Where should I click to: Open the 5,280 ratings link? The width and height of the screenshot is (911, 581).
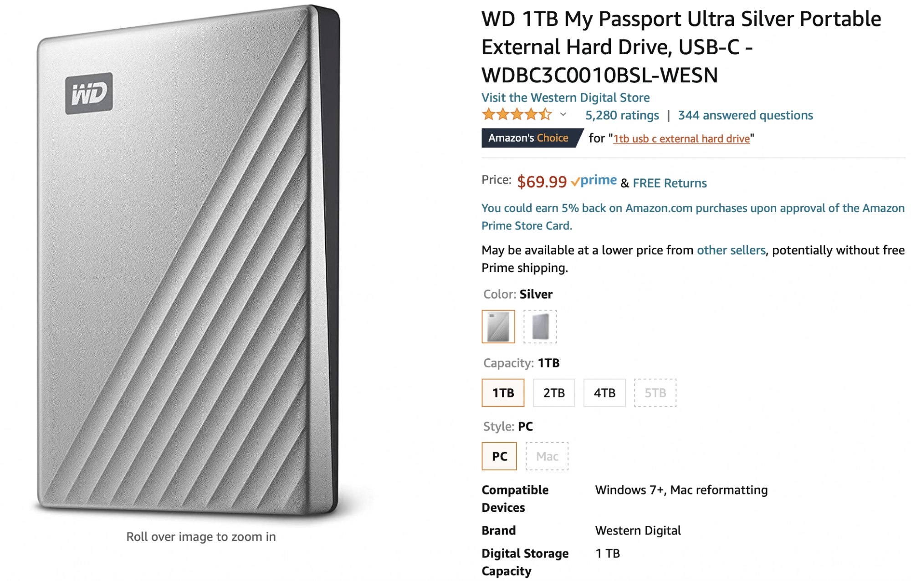click(622, 115)
